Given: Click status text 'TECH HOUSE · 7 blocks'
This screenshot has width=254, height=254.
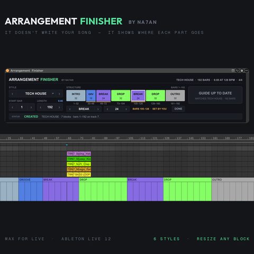Looking at the screenshot, I should pyautogui.click(x=56, y=116).
